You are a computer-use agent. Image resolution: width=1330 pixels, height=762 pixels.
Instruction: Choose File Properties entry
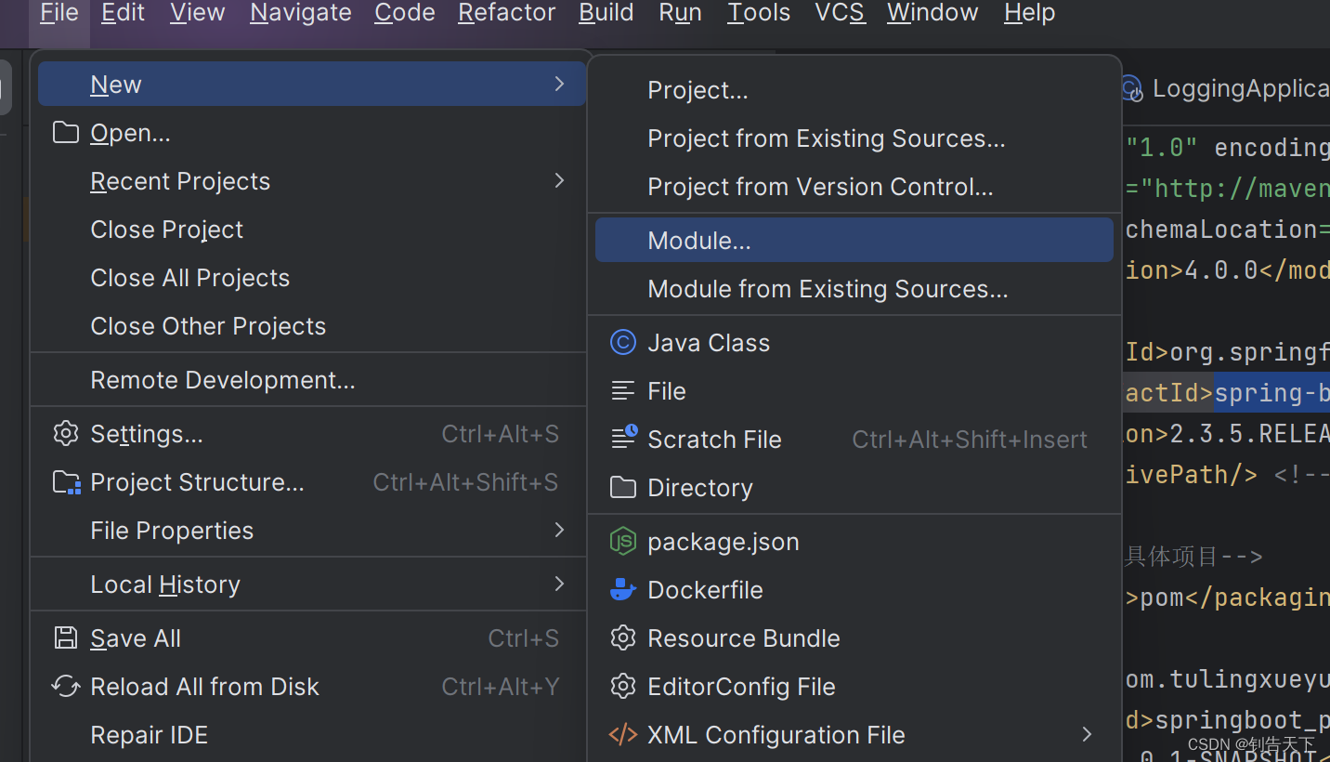[311, 531]
